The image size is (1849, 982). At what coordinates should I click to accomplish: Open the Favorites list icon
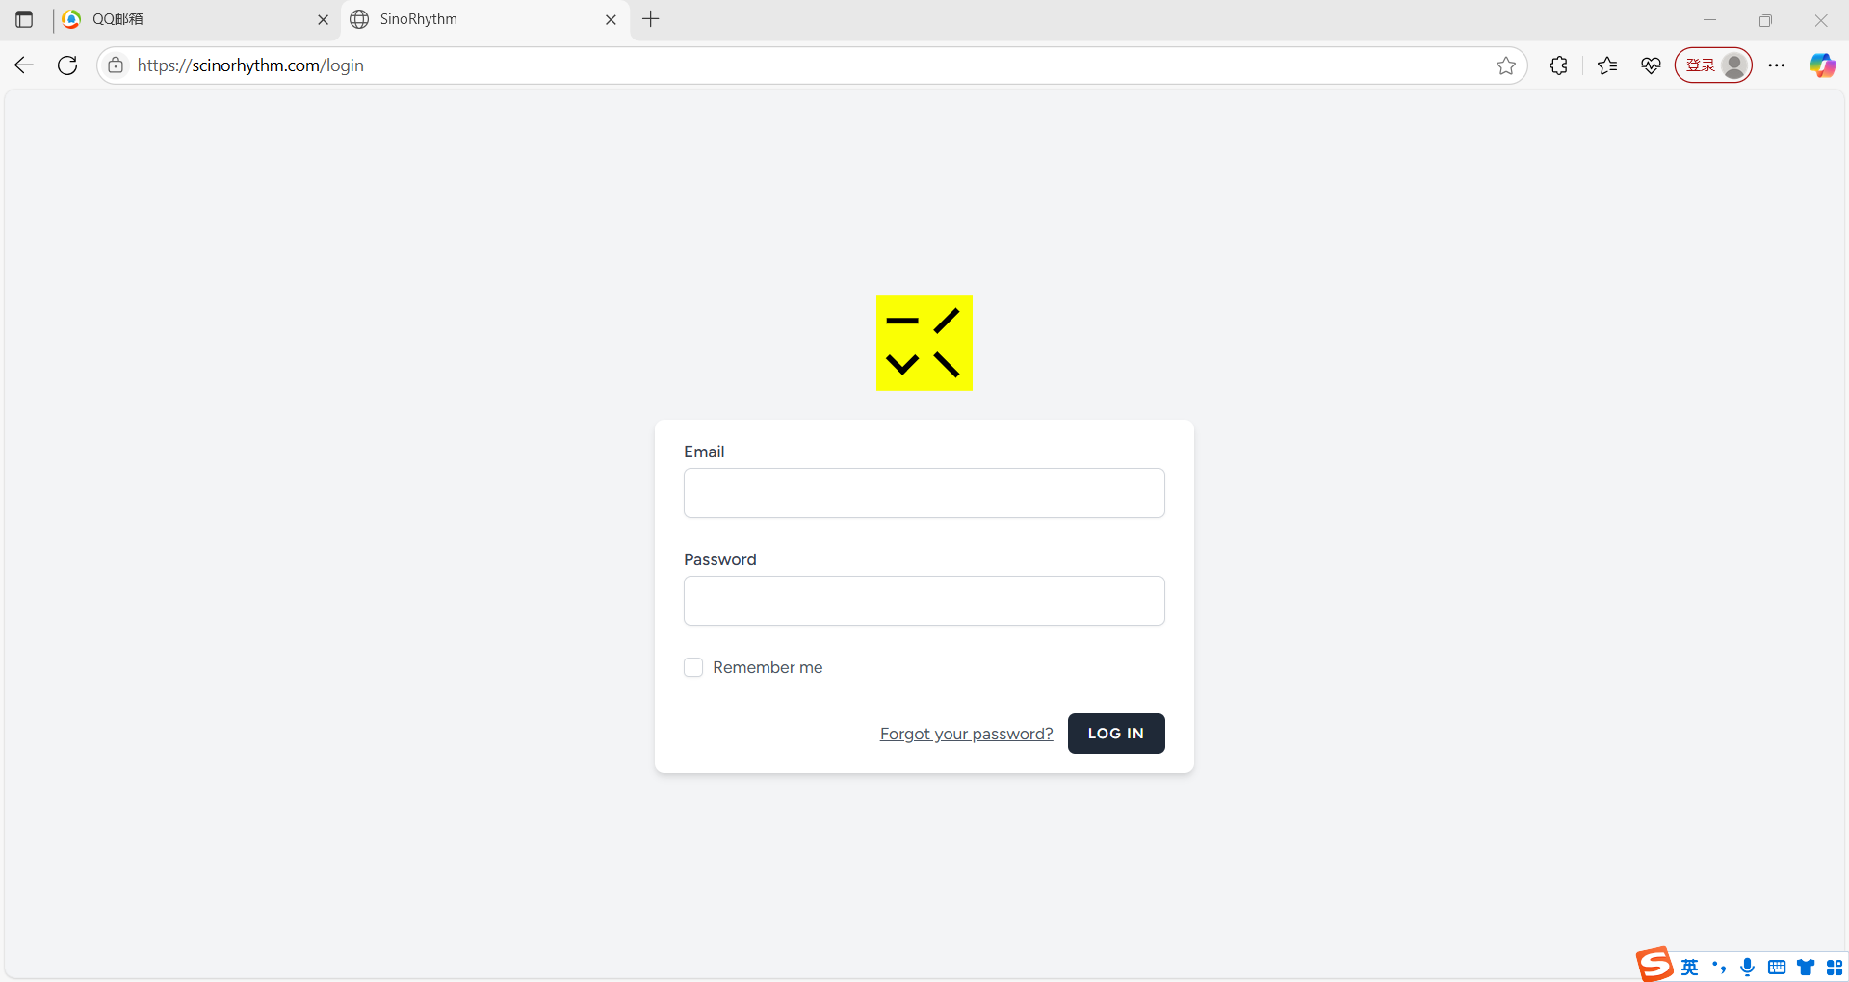(x=1607, y=65)
